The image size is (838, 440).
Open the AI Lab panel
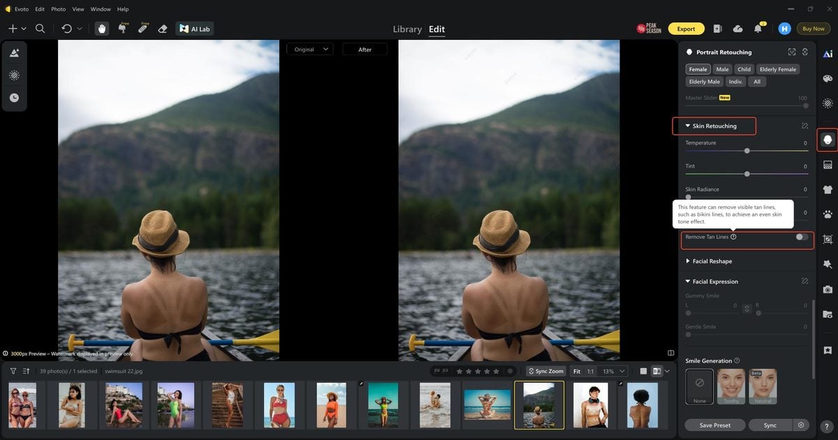pyautogui.click(x=195, y=29)
